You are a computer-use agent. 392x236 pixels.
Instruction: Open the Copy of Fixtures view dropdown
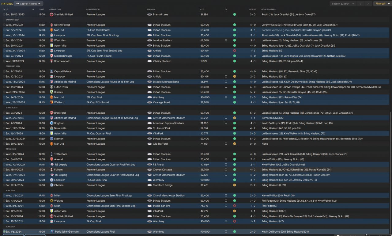pyautogui.click(x=28, y=4)
